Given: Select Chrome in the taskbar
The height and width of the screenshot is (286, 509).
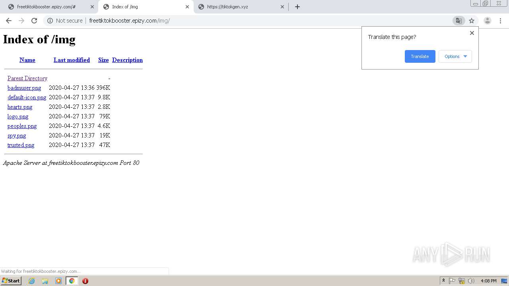Looking at the screenshot, I should click(x=72, y=281).
